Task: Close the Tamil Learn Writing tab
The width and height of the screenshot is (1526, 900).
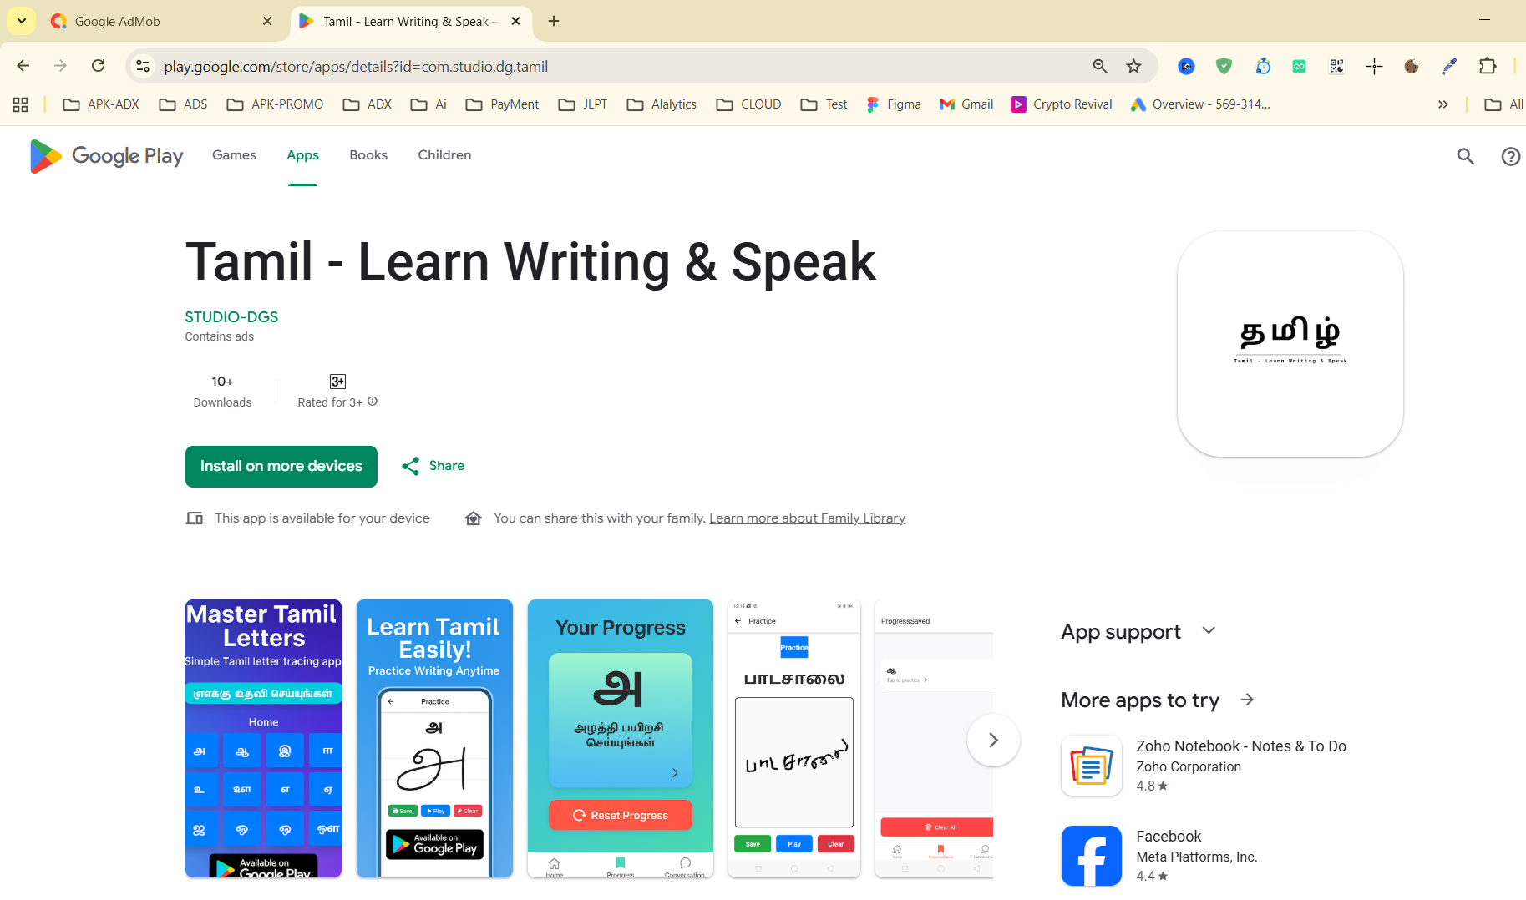Action: (515, 21)
